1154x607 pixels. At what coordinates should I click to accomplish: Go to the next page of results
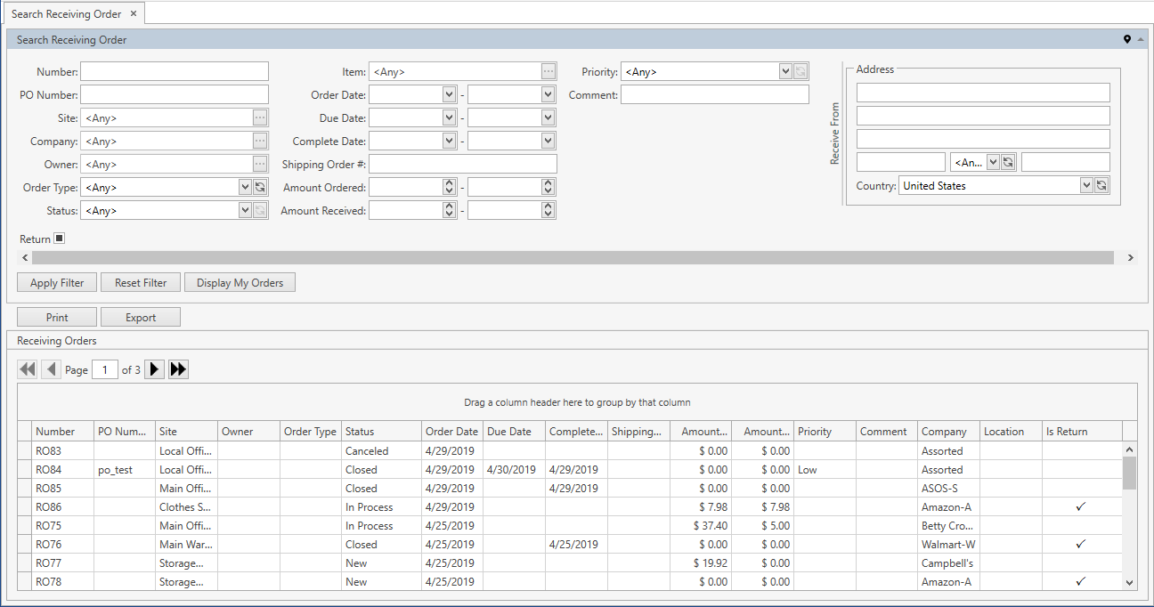pyautogui.click(x=154, y=369)
